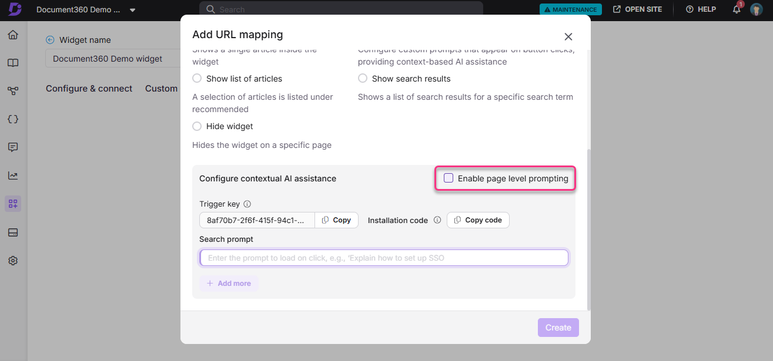
Task: Expand the Document360 Demo project dropdown
Action: click(132, 10)
